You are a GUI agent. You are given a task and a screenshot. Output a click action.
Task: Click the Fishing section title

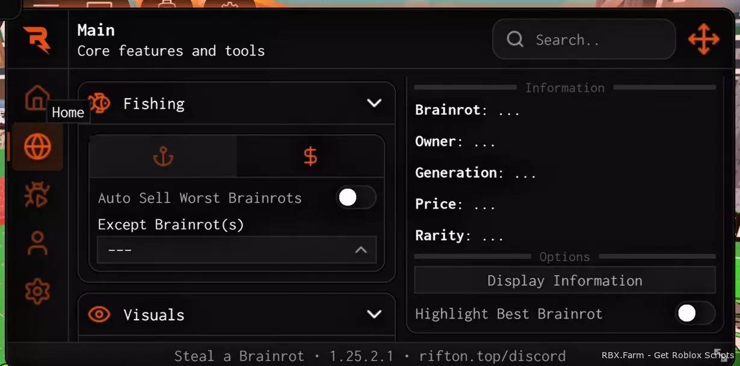click(x=154, y=104)
